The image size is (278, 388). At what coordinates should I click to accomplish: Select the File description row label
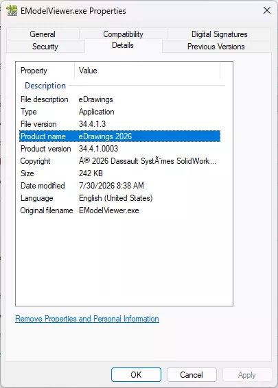point(45,99)
